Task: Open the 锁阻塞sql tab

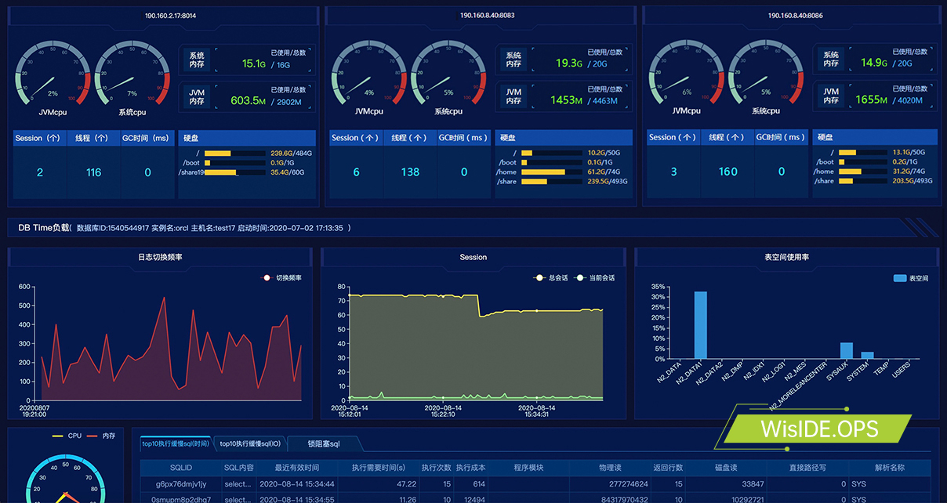Action: 323,444
